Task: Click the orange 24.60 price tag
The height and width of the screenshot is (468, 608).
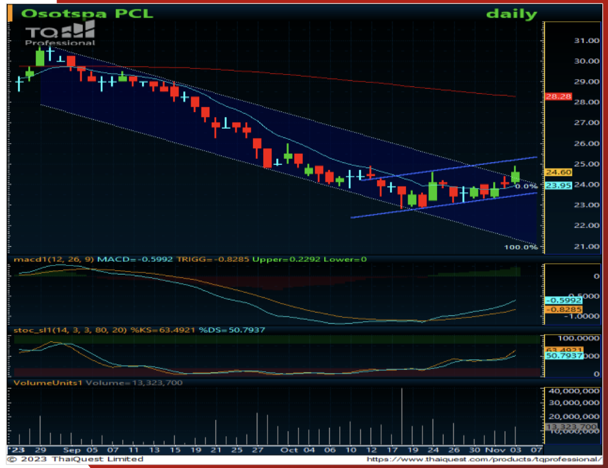Action: (x=558, y=172)
